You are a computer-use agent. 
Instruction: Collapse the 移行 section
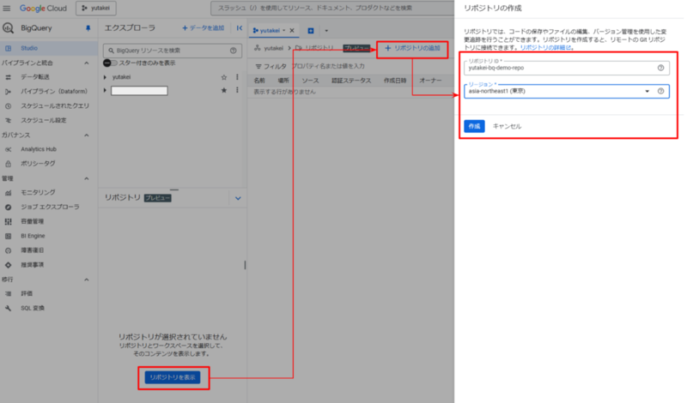(87, 280)
